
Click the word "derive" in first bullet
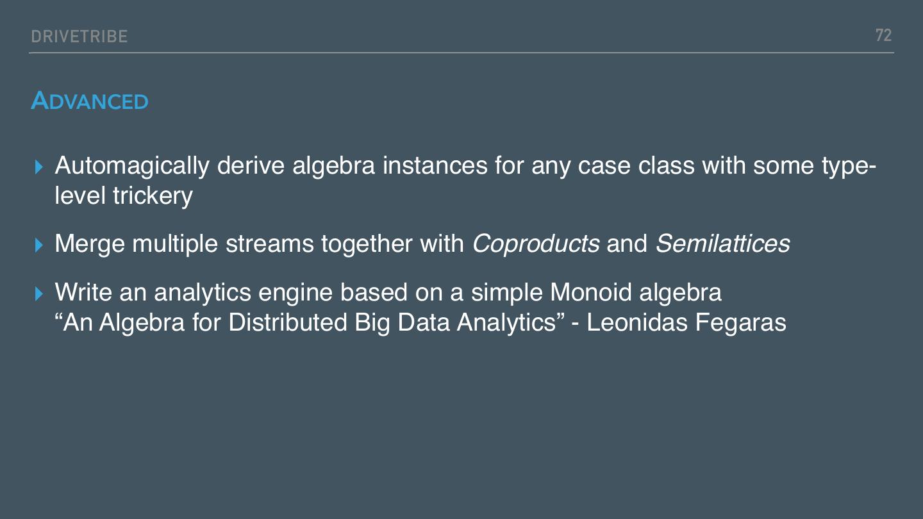click(x=251, y=166)
